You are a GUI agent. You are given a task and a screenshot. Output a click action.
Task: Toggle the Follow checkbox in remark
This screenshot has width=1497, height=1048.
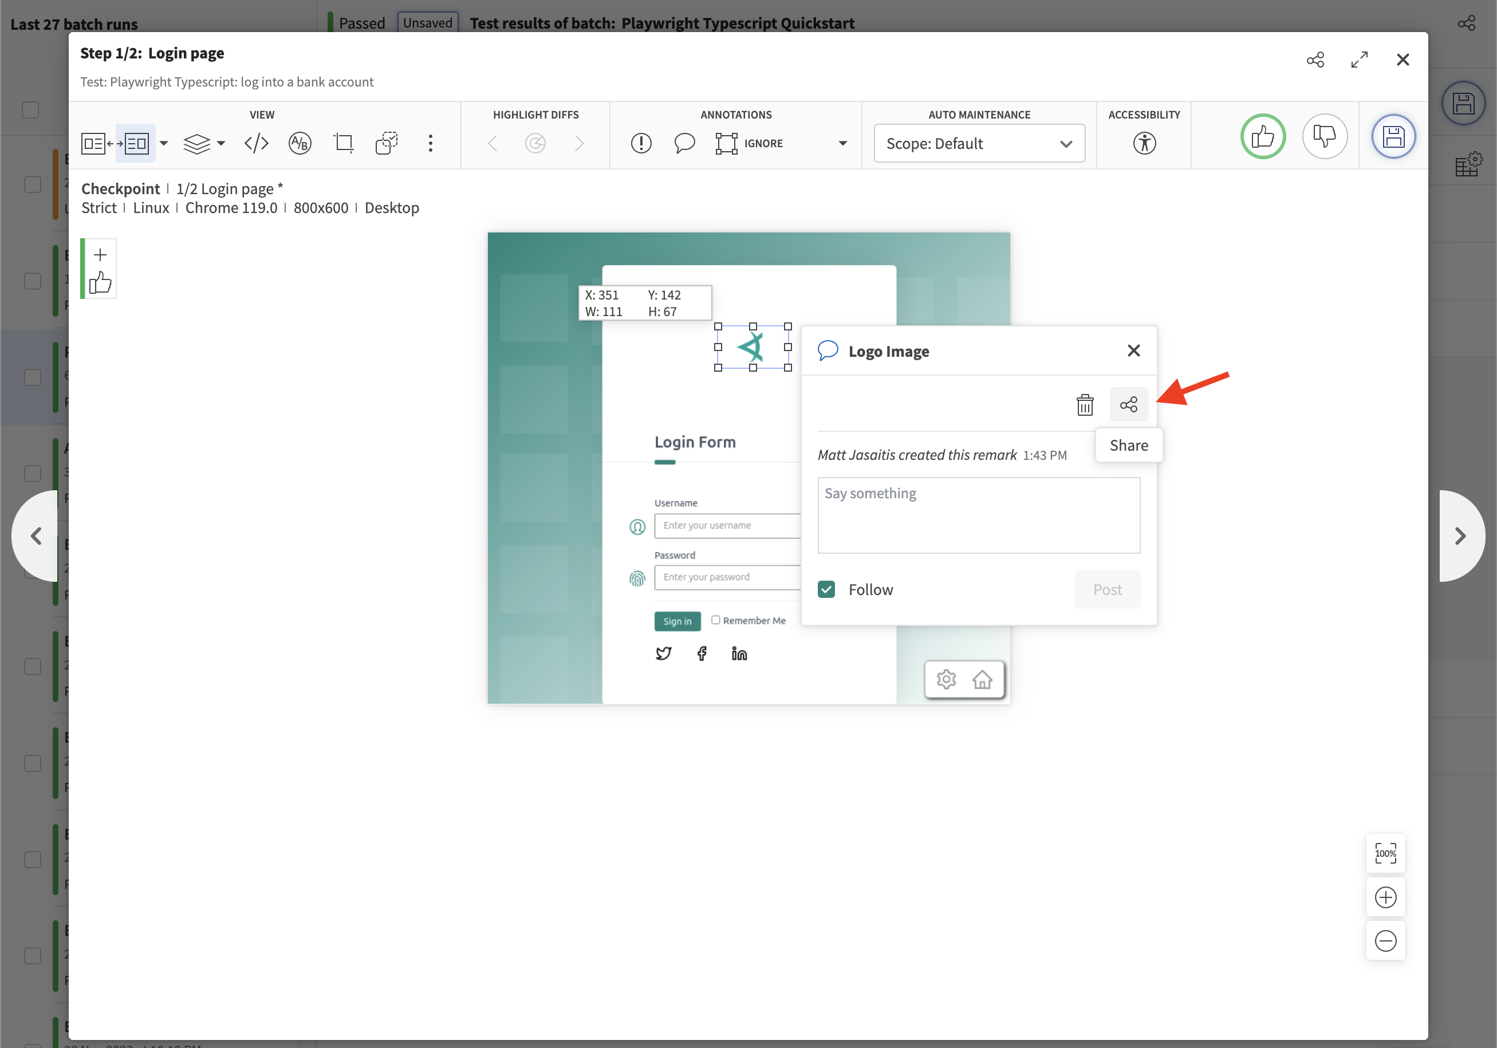point(827,589)
